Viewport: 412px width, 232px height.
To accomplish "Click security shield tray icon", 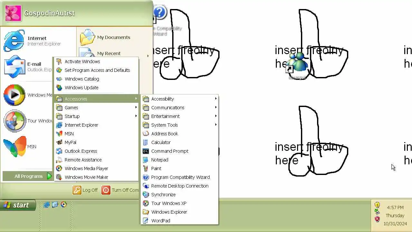I will [x=377, y=205].
